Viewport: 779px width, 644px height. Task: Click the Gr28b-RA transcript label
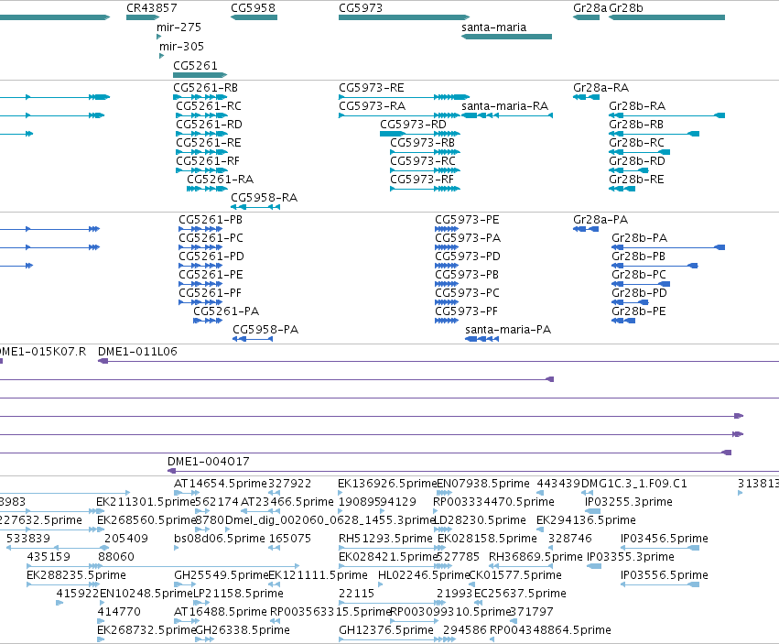click(637, 106)
